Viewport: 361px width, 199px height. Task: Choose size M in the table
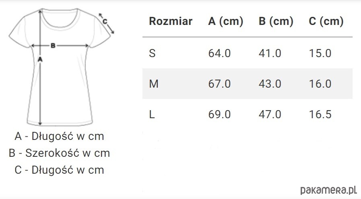(154, 84)
